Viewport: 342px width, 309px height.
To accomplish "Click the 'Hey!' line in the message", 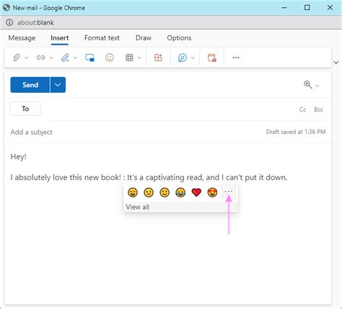I will [19, 157].
